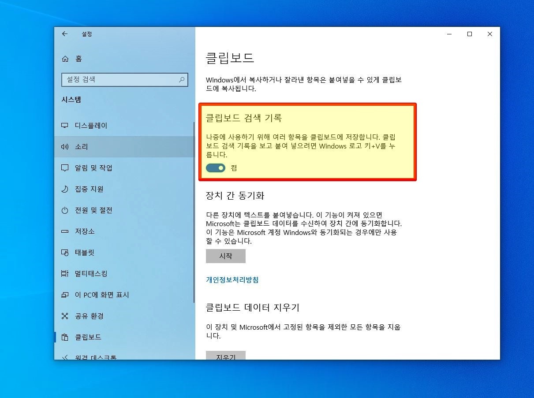534x398 pixels.
Task: Click the 저장소 drive icon
Action: click(65, 231)
